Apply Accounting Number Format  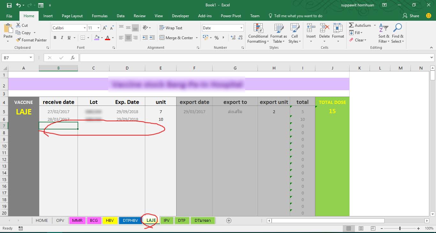206,38
